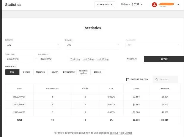Group statistics by Placement
Viewport: 184px width, 137px height.
coord(41,72)
